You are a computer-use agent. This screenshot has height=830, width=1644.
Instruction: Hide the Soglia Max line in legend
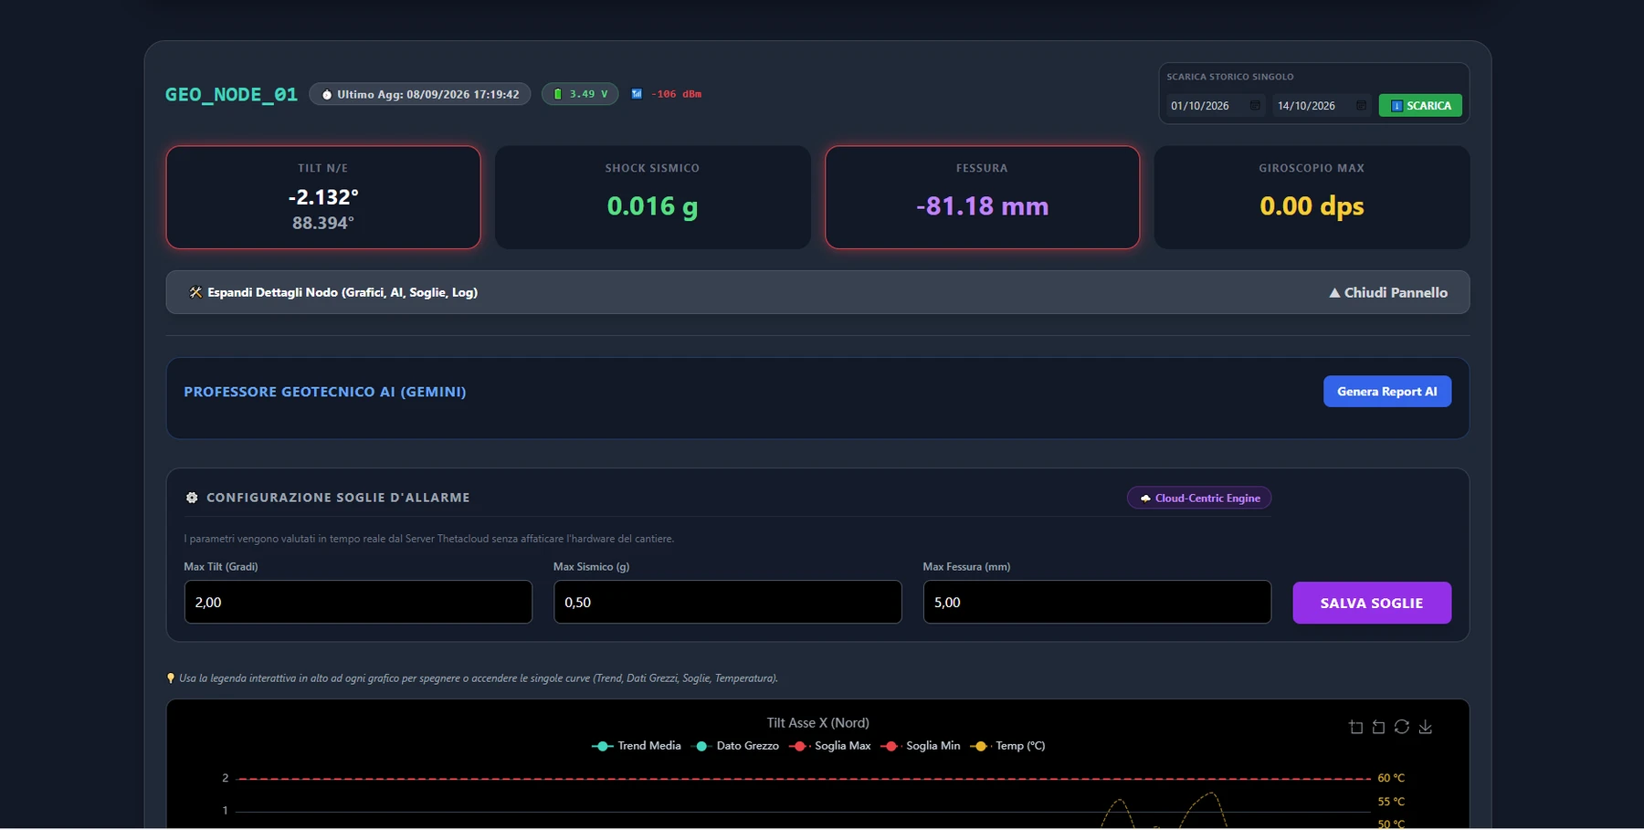point(829,746)
